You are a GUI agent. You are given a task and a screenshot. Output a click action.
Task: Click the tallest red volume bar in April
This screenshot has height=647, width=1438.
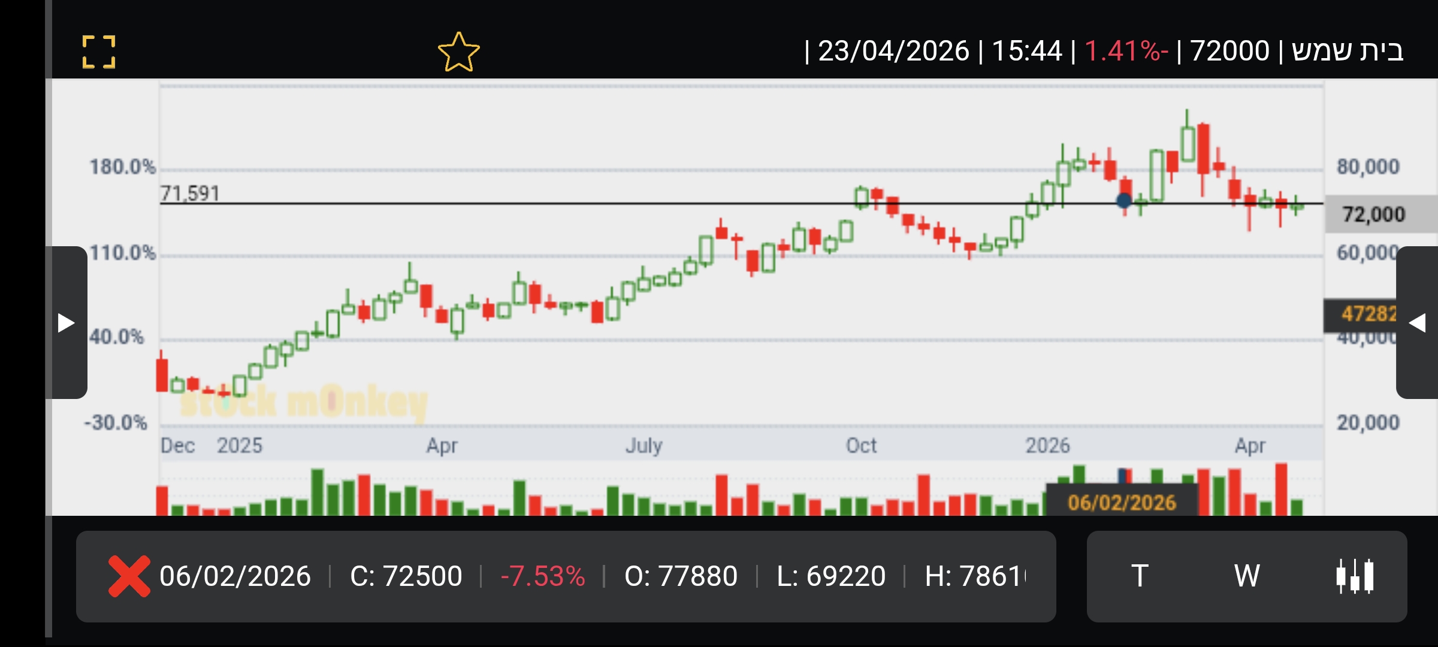pos(1281,488)
